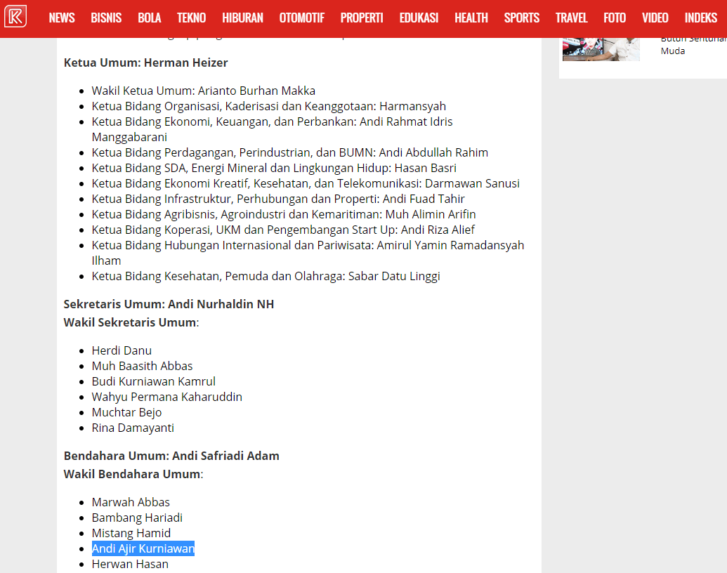This screenshot has width=727, height=573.
Task: Click the Ketua Umum: Herman Heizer heading
Action: point(145,62)
